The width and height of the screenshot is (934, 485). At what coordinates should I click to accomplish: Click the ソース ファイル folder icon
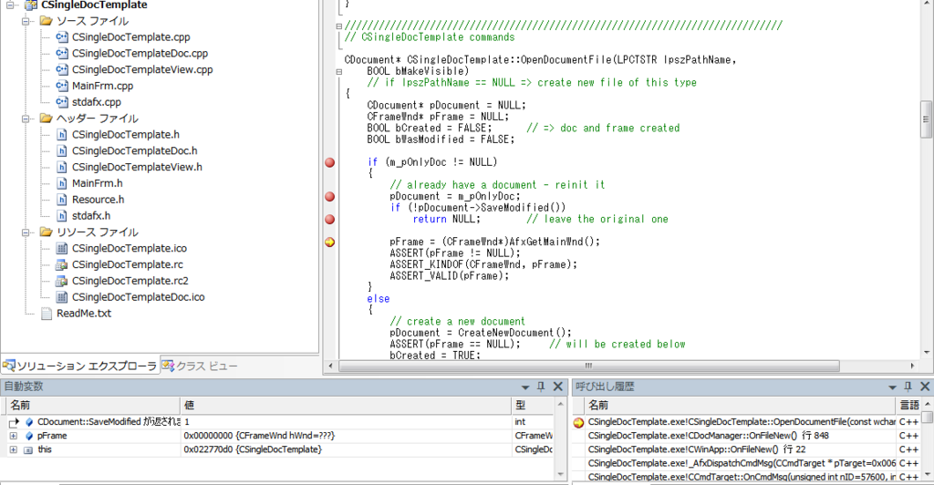coord(46,21)
